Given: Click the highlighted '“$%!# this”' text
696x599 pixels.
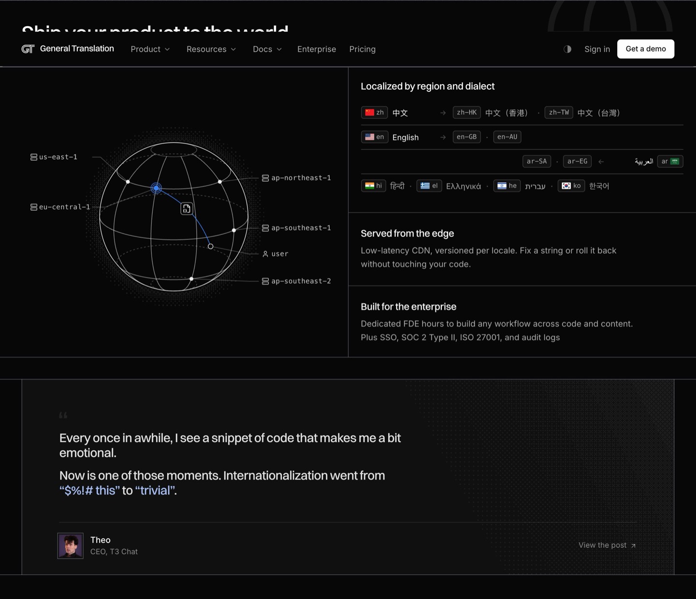Looking at the screenshot, I should tap(89, 490).
